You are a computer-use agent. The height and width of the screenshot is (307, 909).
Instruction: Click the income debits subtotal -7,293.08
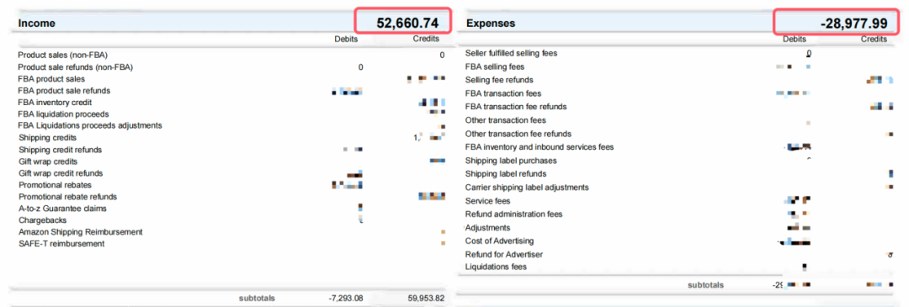(x=346, y=299)
